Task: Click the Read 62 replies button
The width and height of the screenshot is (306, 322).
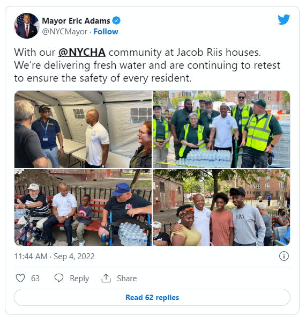Action: click(152, 297)
